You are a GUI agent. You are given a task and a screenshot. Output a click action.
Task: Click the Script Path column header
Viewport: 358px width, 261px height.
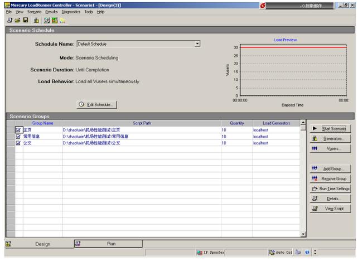142,123
